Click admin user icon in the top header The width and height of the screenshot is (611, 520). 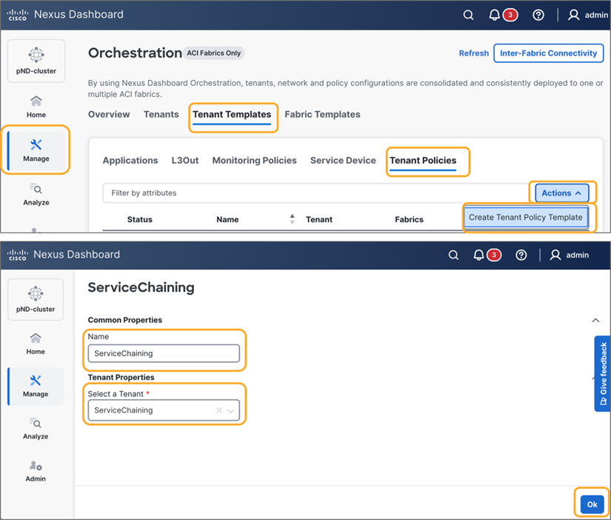point(573,16)
